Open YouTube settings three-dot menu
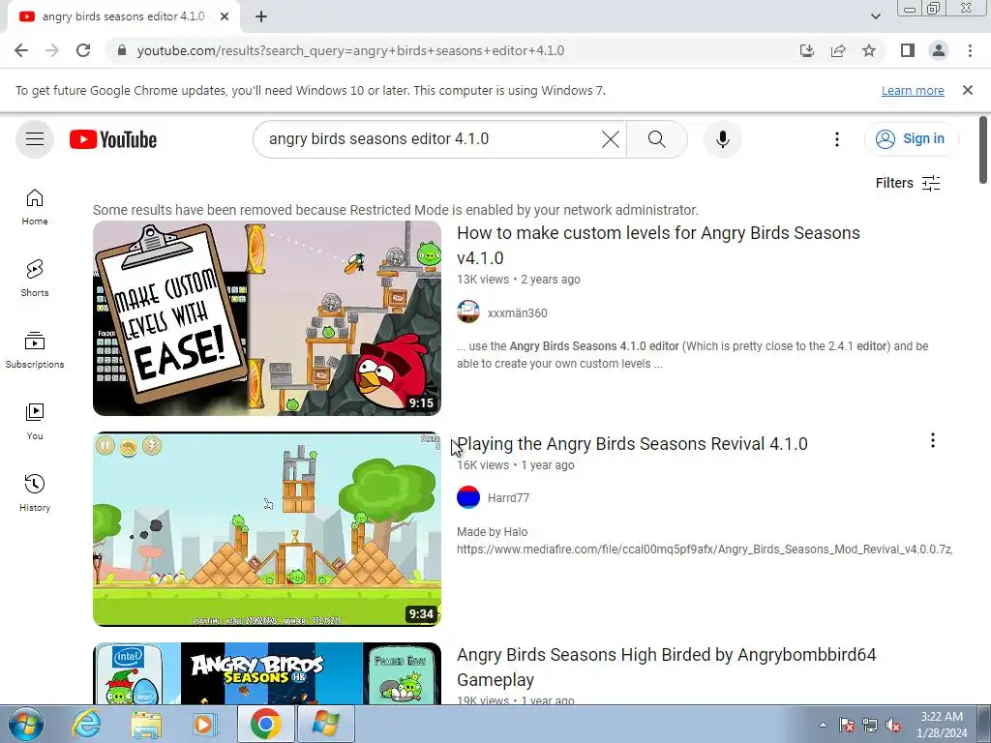991x743 pixels. point(837,139)
